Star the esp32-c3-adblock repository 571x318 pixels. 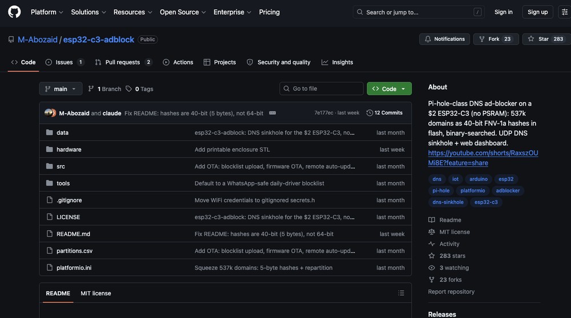click(546, 39)
